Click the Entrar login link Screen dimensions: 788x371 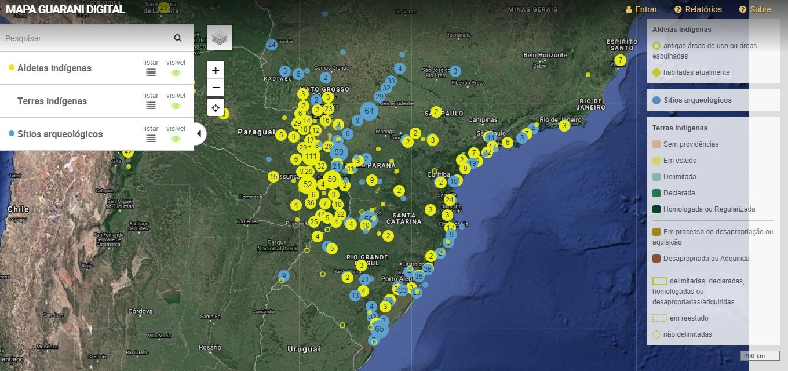click(x=641, y=9)
